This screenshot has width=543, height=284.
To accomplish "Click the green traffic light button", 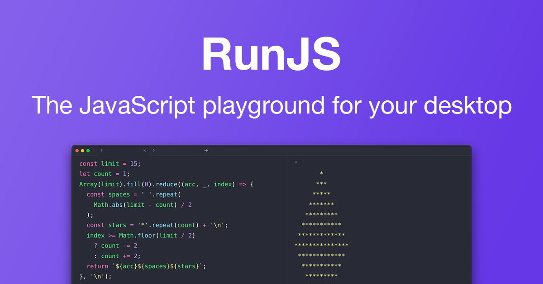I will click(89, 150).
